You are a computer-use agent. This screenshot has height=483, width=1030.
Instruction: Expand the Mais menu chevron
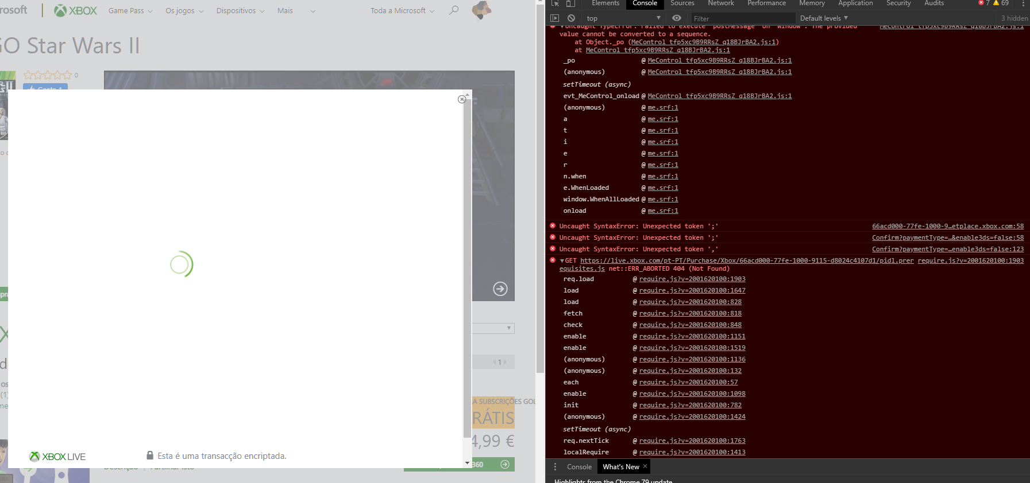point(313,11)
